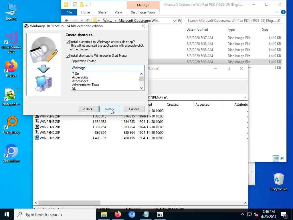293x220 pixels.
Task: Click the folder list scroll up arrow
Action: [141, 74]
